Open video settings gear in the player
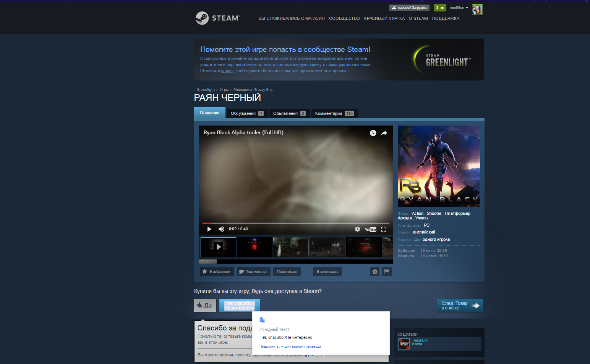This screenshot has width=590, height=364. 357,229
